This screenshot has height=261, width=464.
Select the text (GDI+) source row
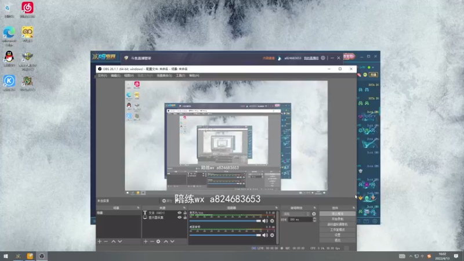click(x=165, y=213)
